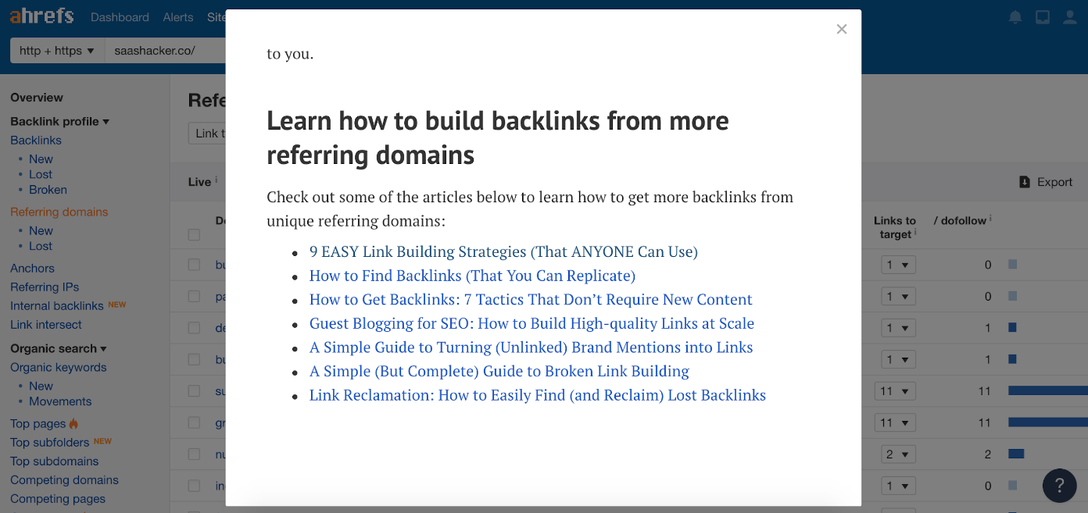Open the dropdown showing 2 in 'nu' row
The width and height of the screenshot is (1088, 513).
[898, 454]
